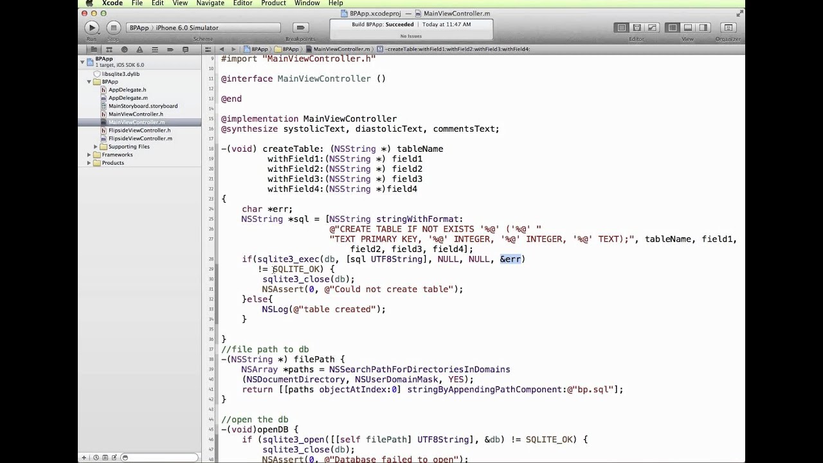
Task: Click the navigator filter search field
Action: (161, 457)
